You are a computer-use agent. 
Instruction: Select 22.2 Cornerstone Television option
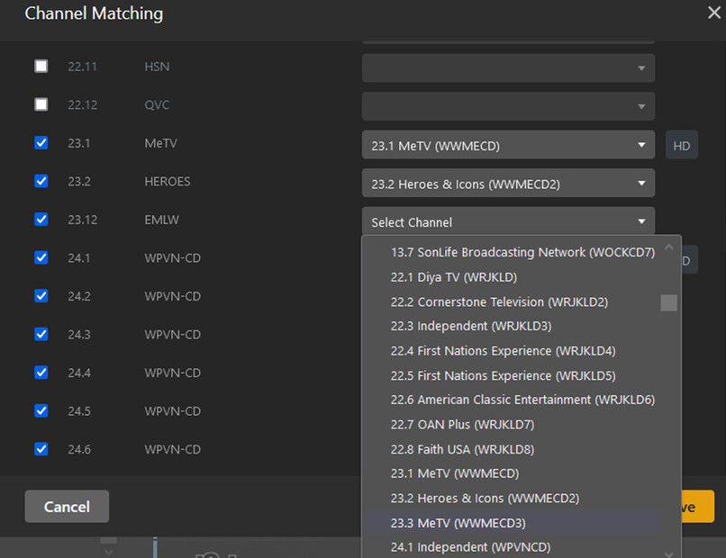(513, 301)
